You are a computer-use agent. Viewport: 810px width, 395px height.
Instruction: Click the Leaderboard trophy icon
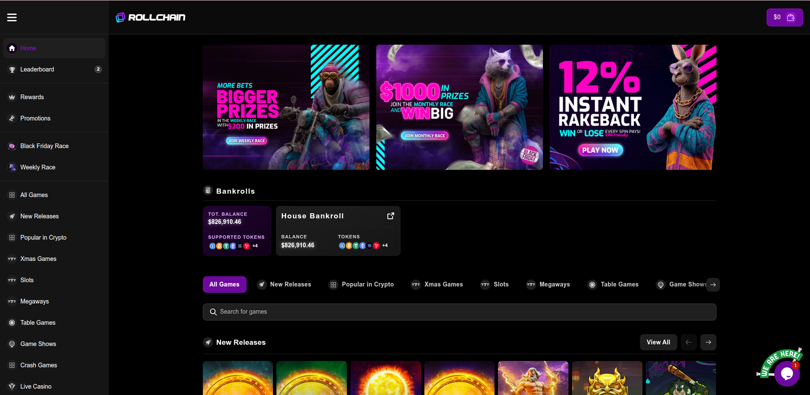click(12, 69)
